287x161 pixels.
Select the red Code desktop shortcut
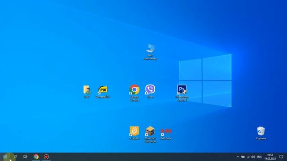tap(166, 134)
